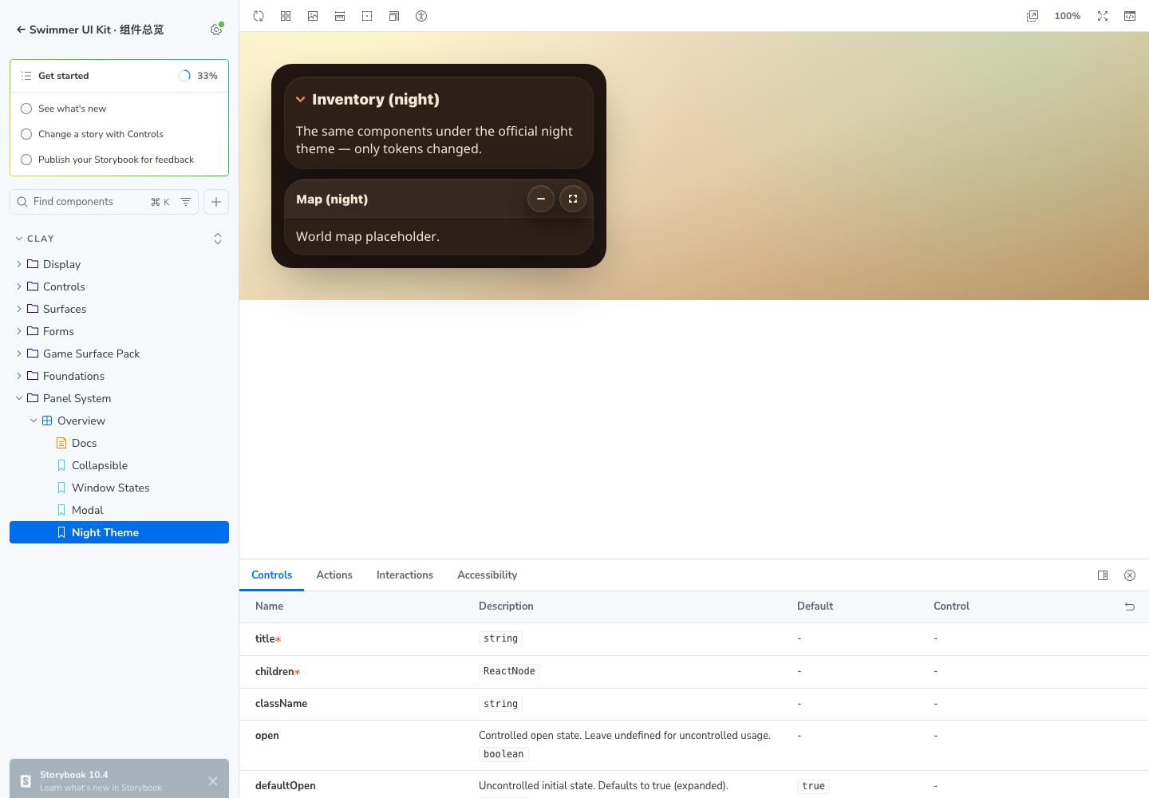Click the plus create story button
Screen dimensions: 1149x798
click(216, 202)
